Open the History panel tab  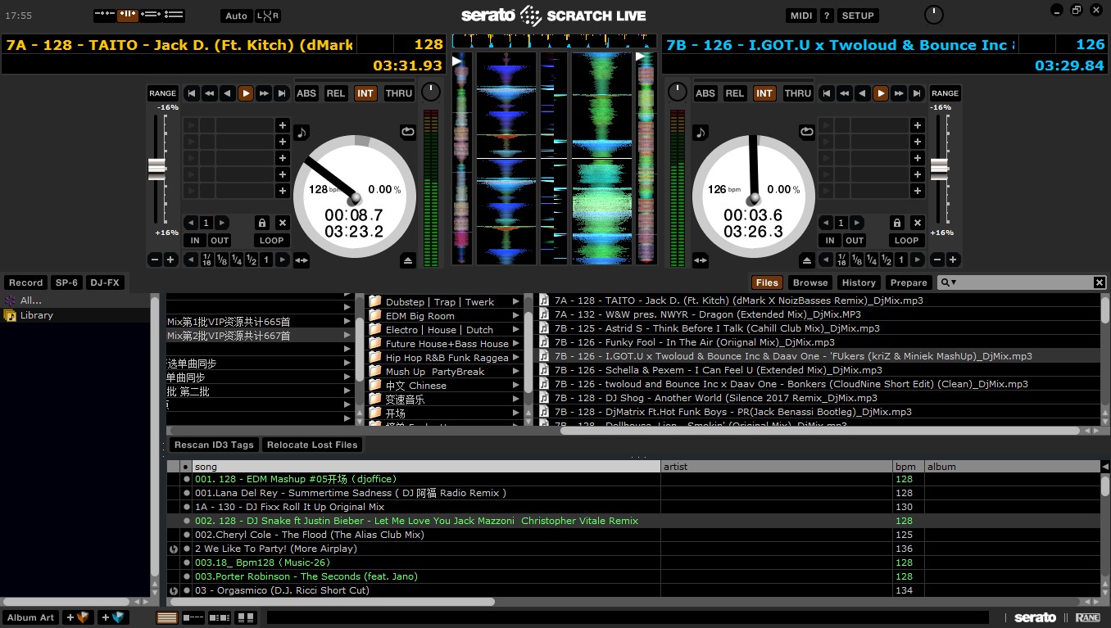859,282
